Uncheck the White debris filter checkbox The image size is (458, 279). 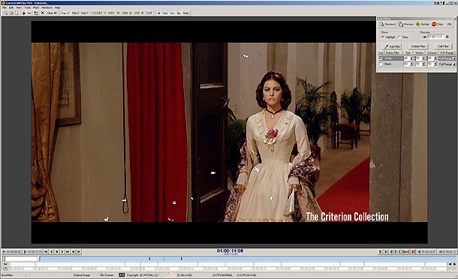[x=381, y=58]
